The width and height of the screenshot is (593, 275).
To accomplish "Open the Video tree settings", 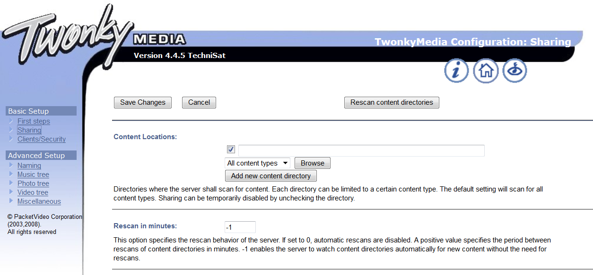I will pyautogui.click(x=33, y=192).
